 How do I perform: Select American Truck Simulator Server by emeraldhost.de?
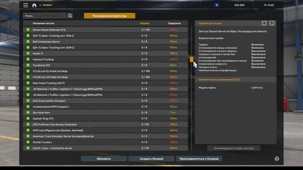105,136
